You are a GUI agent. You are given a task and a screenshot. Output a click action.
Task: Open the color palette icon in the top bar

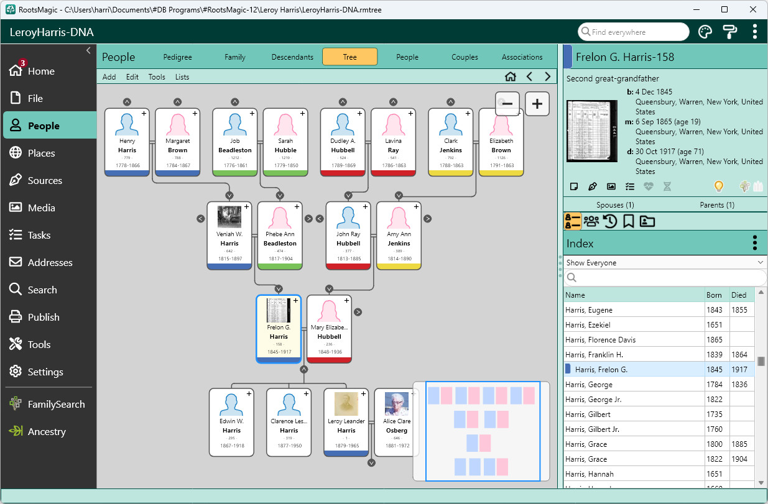705,32
